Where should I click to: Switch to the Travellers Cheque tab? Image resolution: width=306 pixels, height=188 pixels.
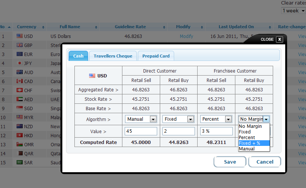[113, 56]
